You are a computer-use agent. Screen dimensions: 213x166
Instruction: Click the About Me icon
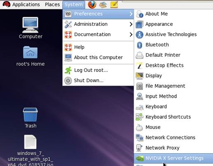(140, 14)
